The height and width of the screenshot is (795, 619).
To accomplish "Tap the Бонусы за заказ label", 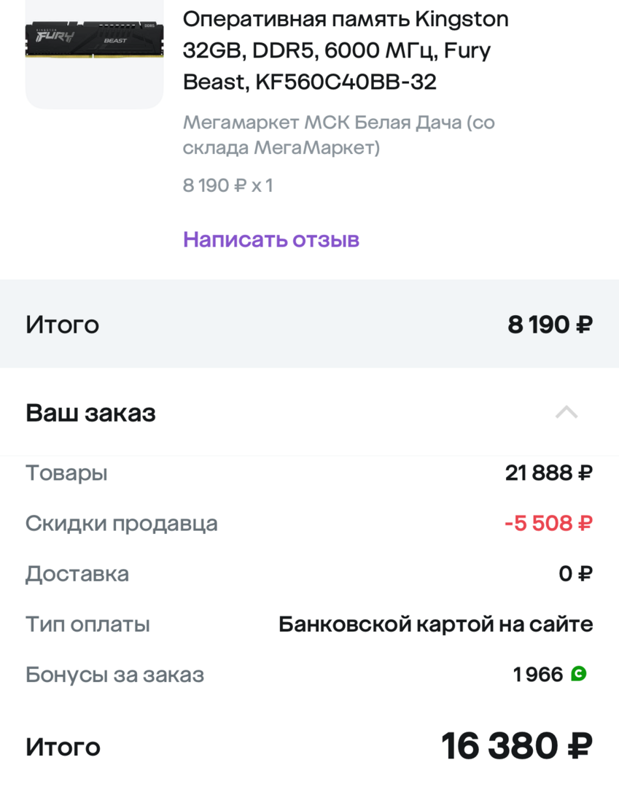I will 114,675.
